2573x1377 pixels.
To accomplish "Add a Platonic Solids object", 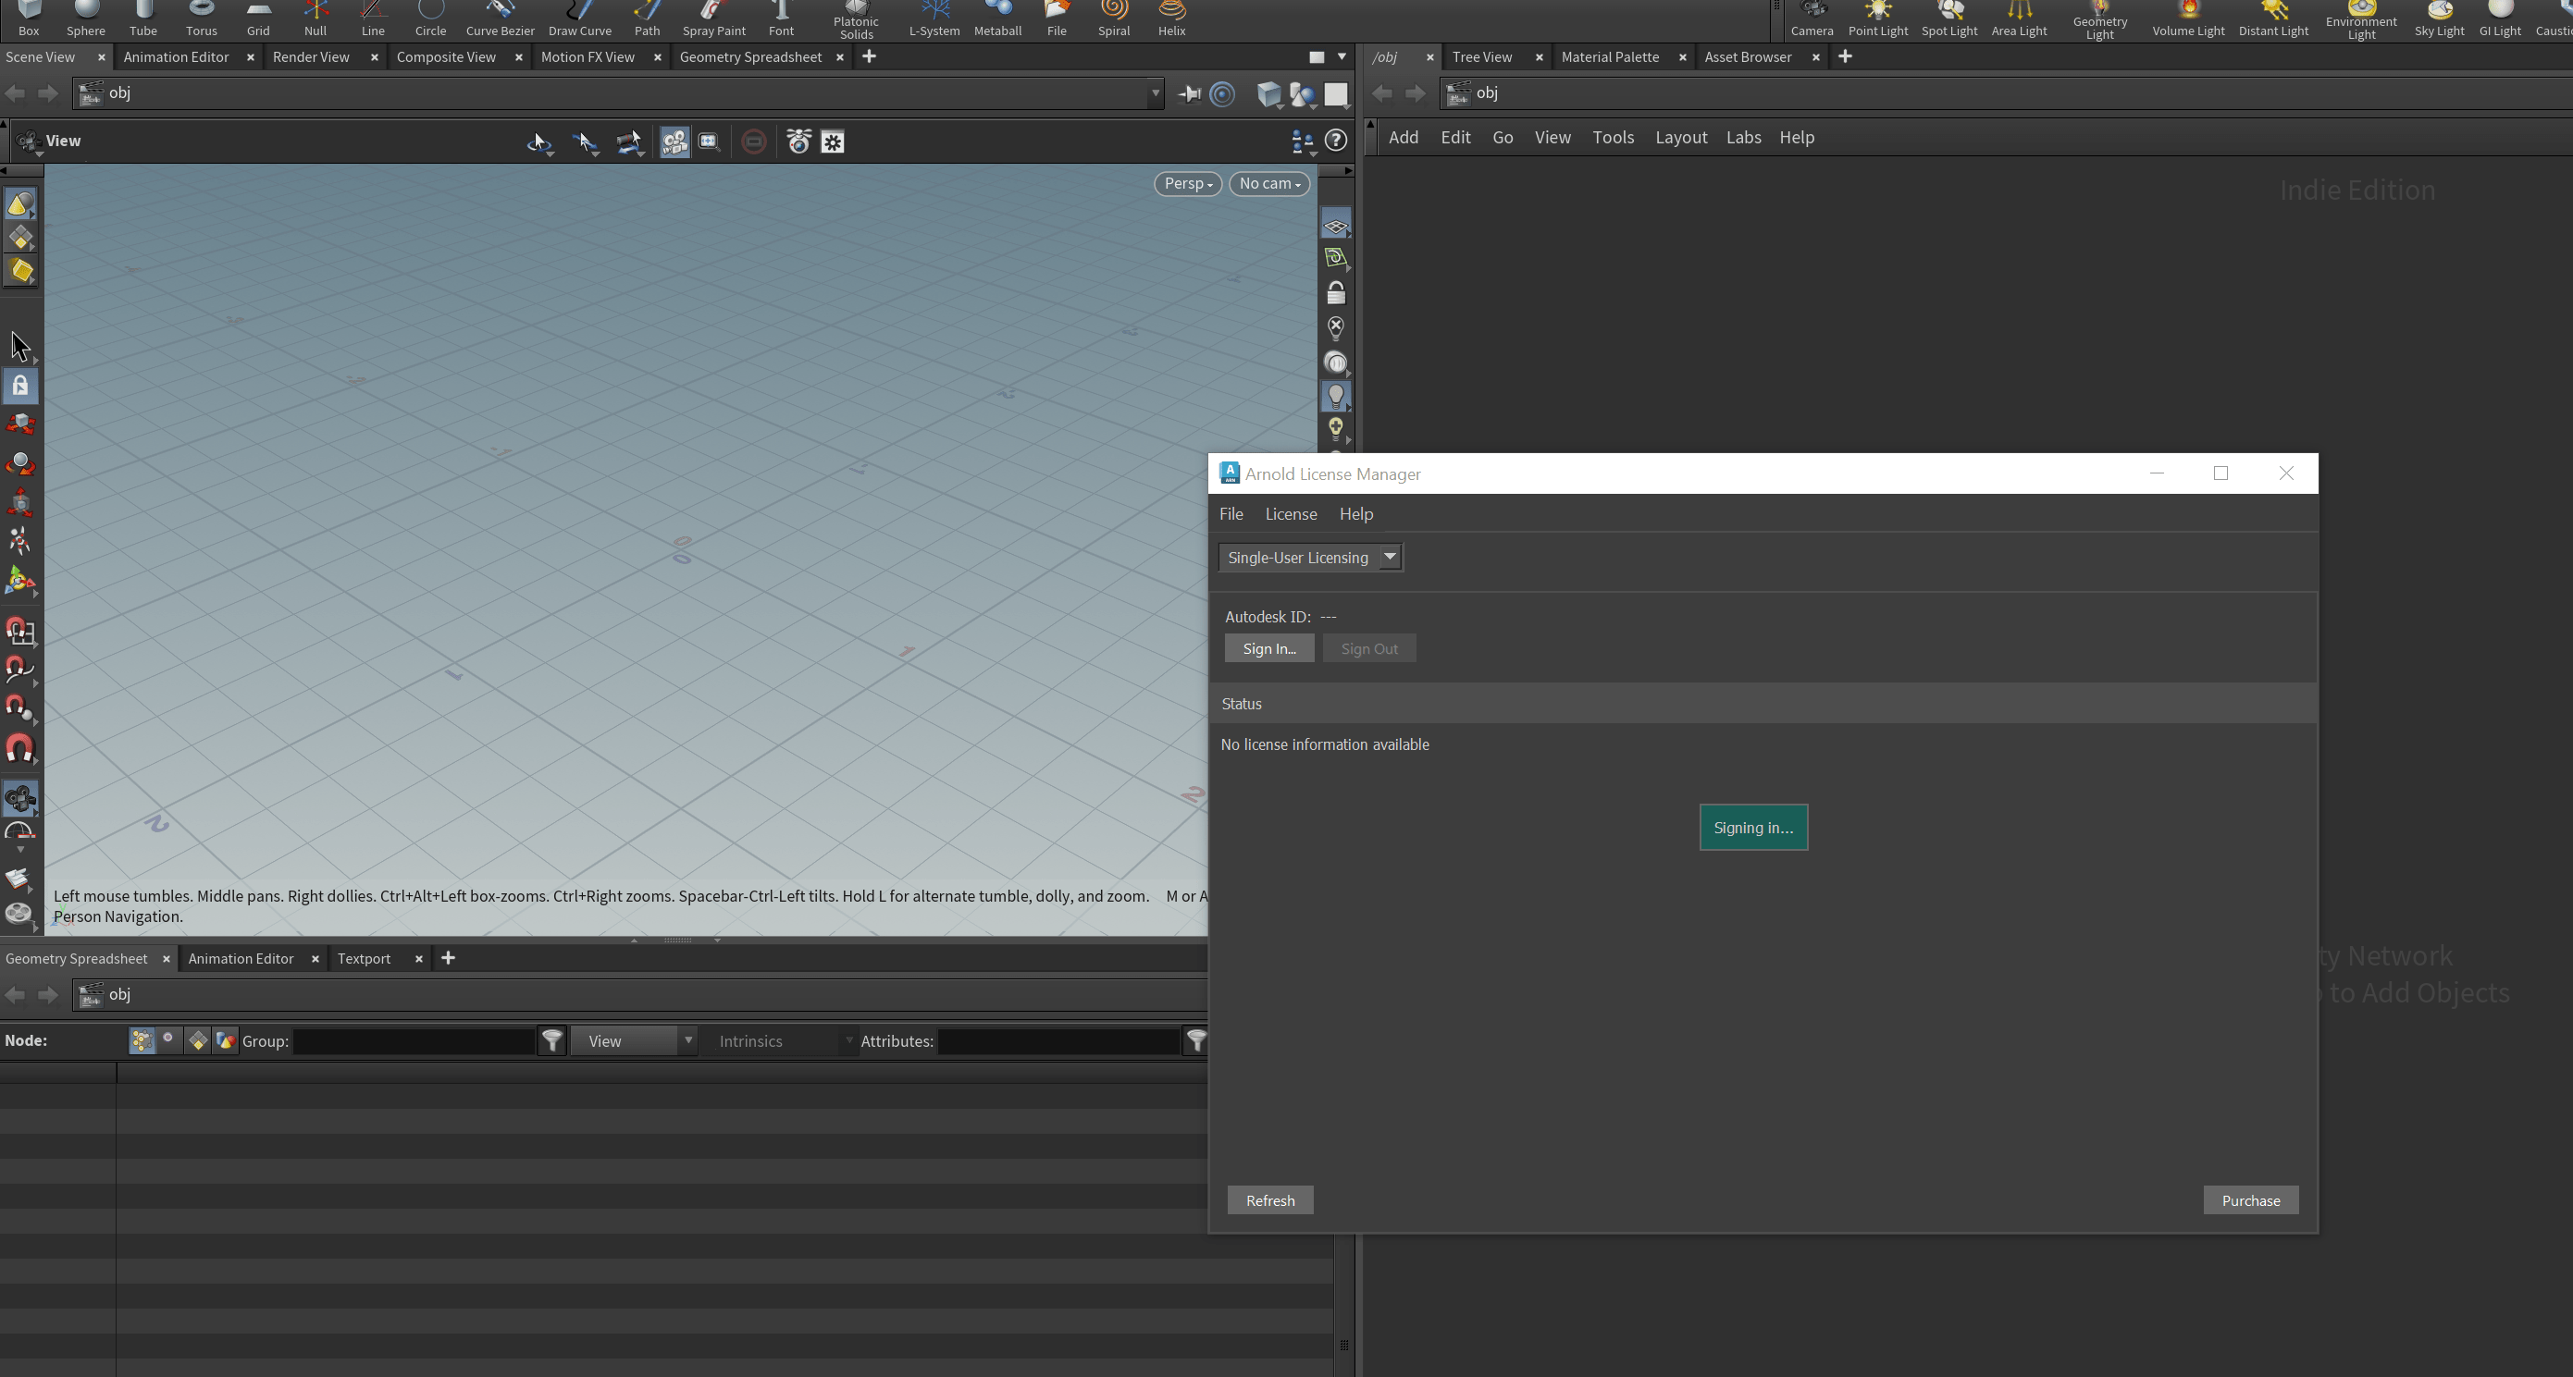I will pyautogui.click(x=855, y=18).
